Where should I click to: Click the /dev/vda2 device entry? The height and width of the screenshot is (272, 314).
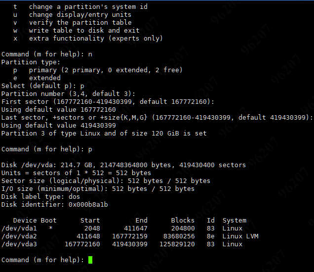pyautogui.click(x=19, y=236)
